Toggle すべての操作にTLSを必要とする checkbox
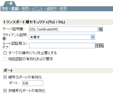 [x=5, y=53]
